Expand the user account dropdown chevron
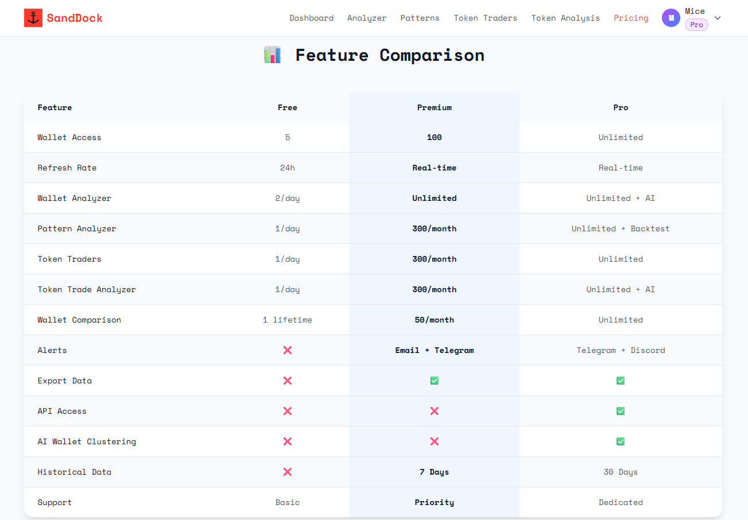Viewport: 748px width, 520px height. point(717,18)
